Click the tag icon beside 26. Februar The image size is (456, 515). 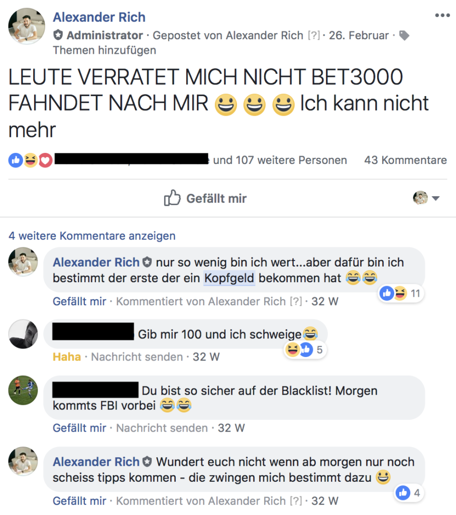point(404,36)
